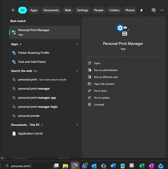The width and height of the screenshot is (168, 169).
Task: Switch to the Settings filter tab
Action: pos(83,10)
